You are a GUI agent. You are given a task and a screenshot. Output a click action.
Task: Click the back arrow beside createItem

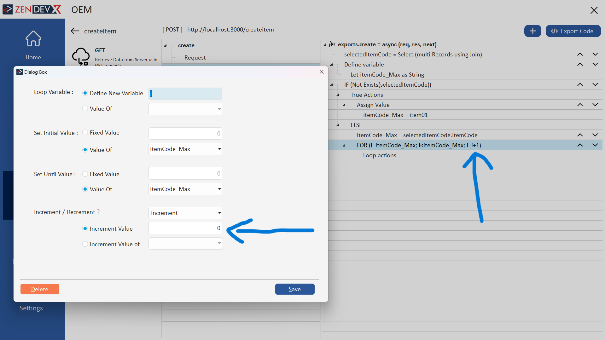click(75, 31)
